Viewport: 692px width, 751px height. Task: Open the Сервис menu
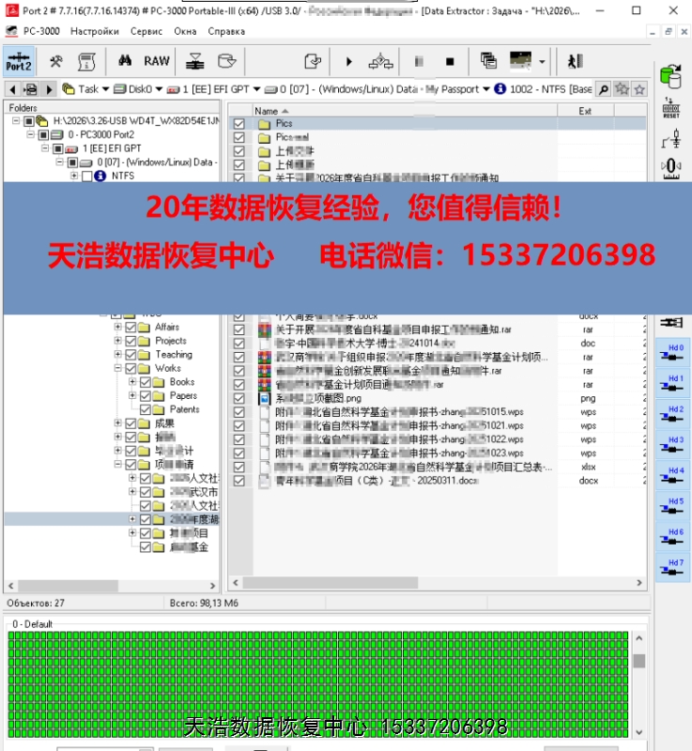coord(146,31)
